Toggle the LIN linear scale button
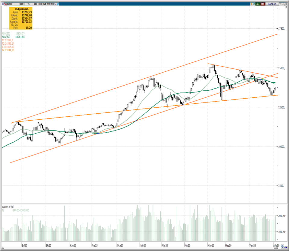 point(35,4)
